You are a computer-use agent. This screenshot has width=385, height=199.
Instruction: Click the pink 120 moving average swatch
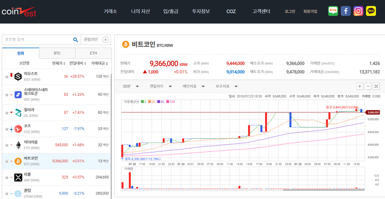pos(168,101)
